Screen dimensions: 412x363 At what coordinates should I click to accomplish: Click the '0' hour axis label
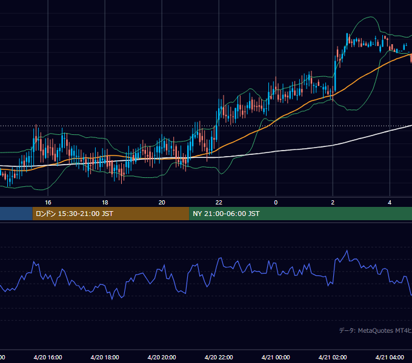pyautogui.click(x=276, y=203)
